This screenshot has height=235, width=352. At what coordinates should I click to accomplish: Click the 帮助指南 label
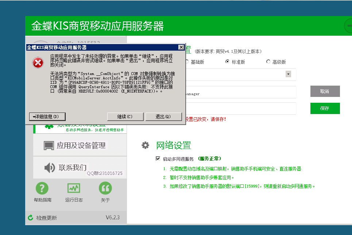(x=43, y=200)
